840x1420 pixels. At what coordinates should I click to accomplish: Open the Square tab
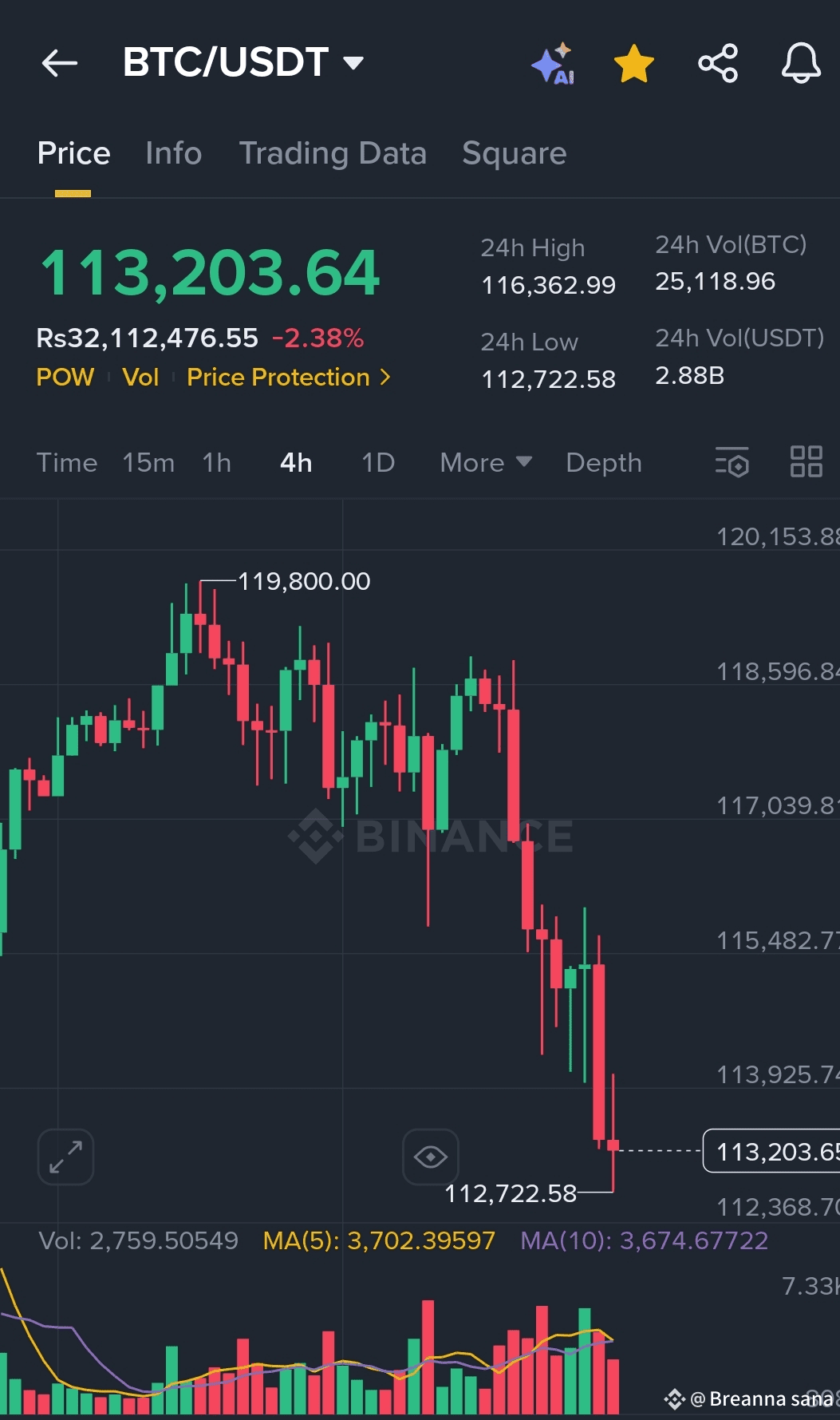(x=515, y=153)
